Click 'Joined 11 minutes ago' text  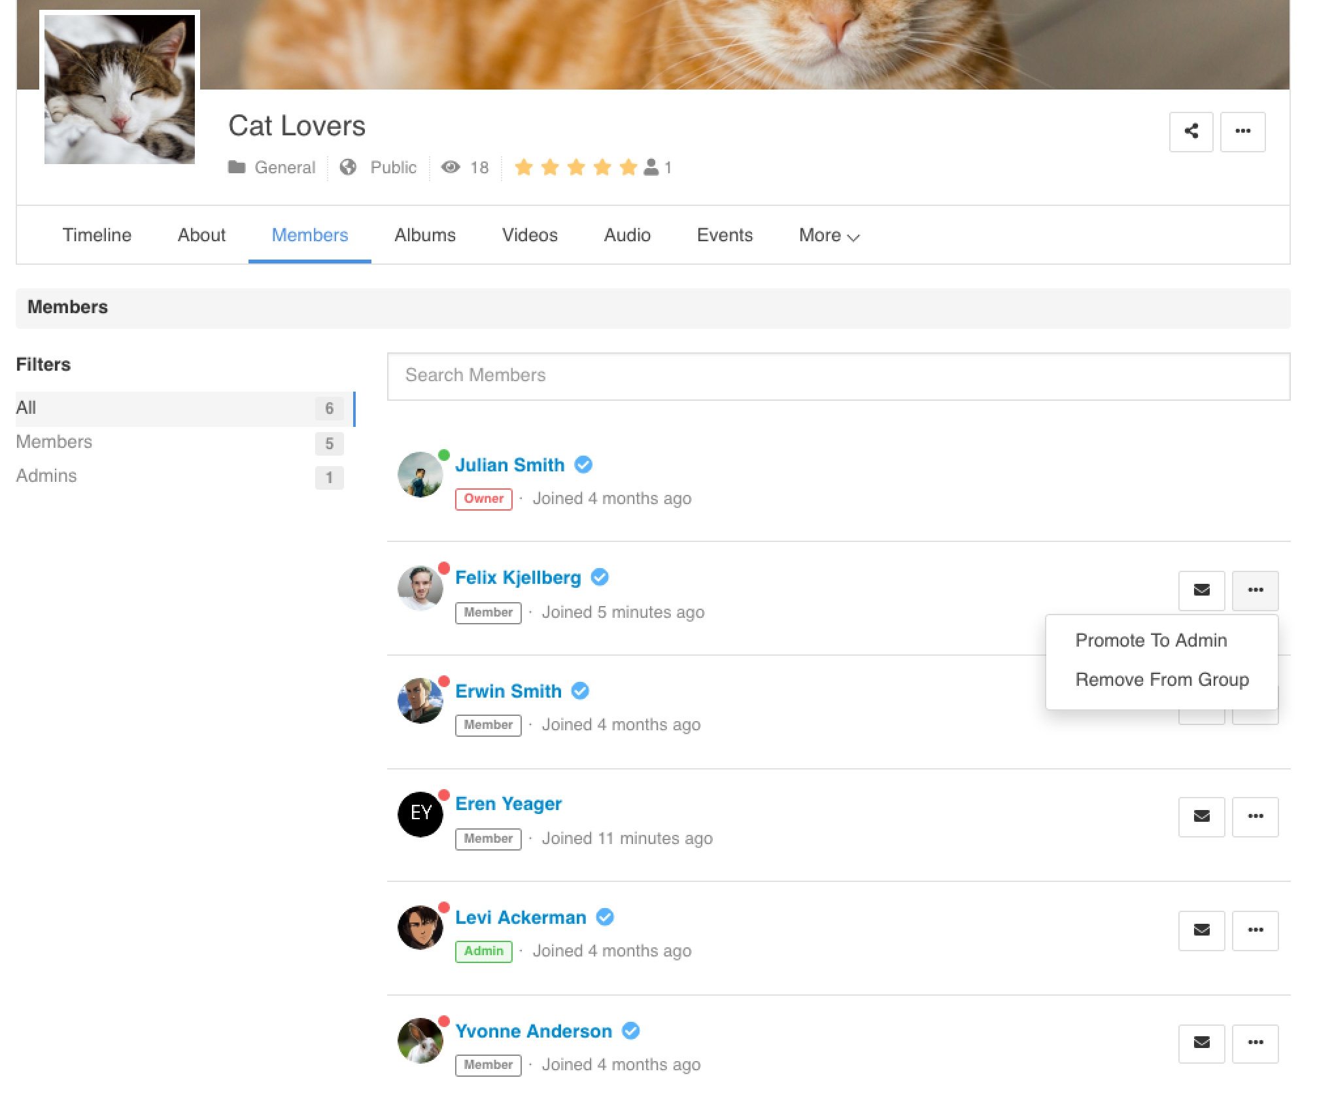627,838
